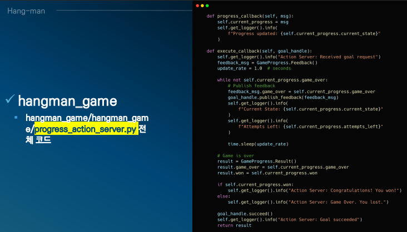The image size is (407, 232).
Task: Click the 'Congratulations! You won!' logger line
Action: [315, 190]
